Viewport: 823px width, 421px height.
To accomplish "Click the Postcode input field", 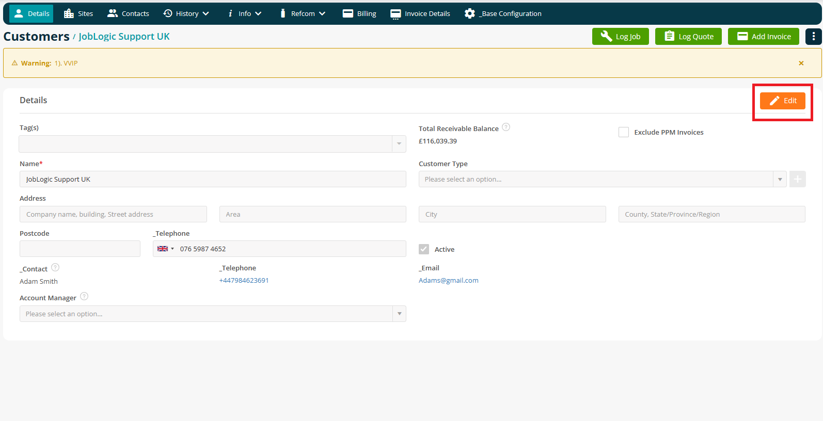I will pyautogui.click(x=80, y=249).
